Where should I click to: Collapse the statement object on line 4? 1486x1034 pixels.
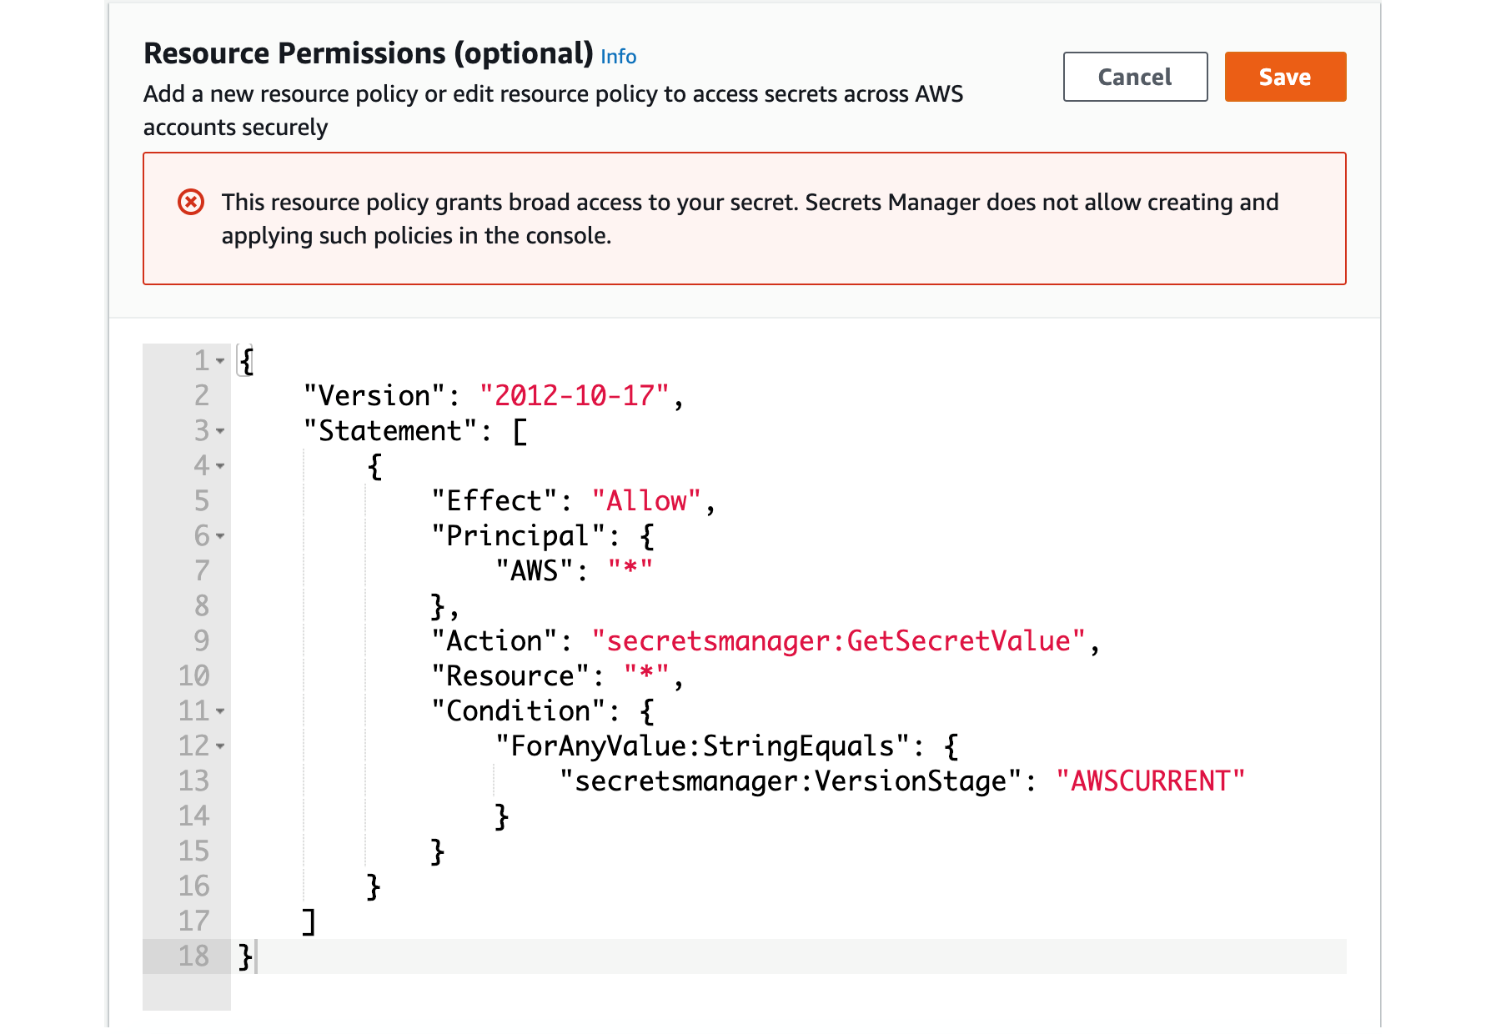click(x=219, y=467)
